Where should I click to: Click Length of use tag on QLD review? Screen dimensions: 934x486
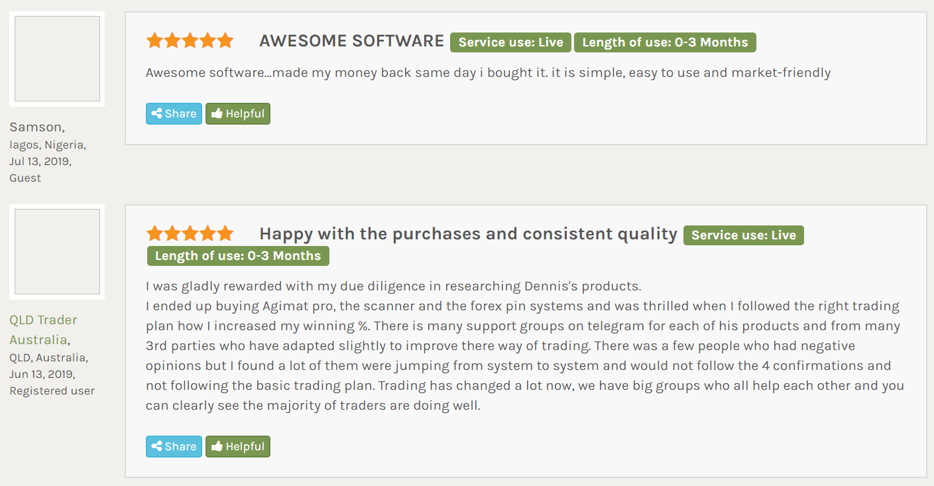coord(238,256)
